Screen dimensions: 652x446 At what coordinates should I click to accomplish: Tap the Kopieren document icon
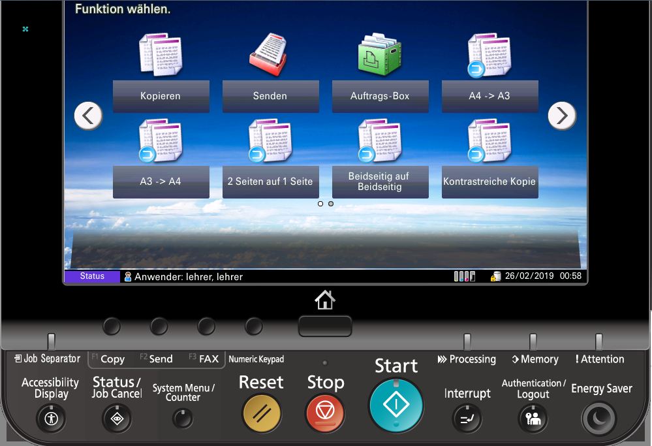click(161, 56)
